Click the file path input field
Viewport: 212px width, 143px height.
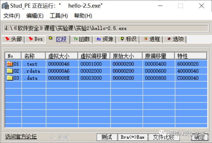coord(106,28)
